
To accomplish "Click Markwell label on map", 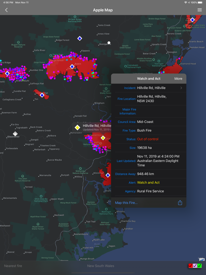I will click(x=59, y=215).
